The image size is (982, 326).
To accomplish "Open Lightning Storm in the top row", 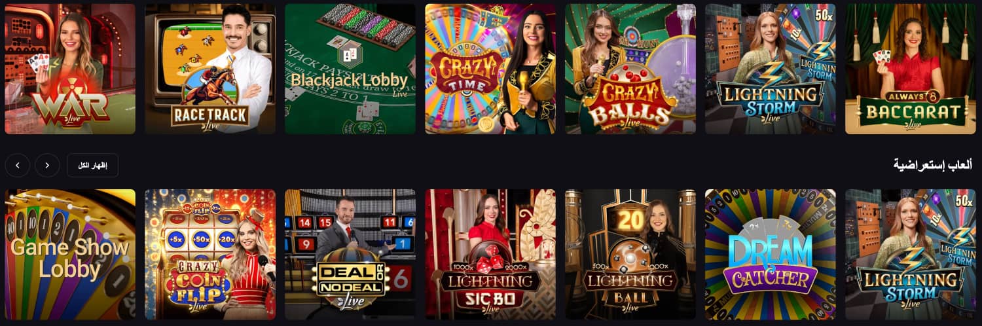I will click(x=771, y=69).
